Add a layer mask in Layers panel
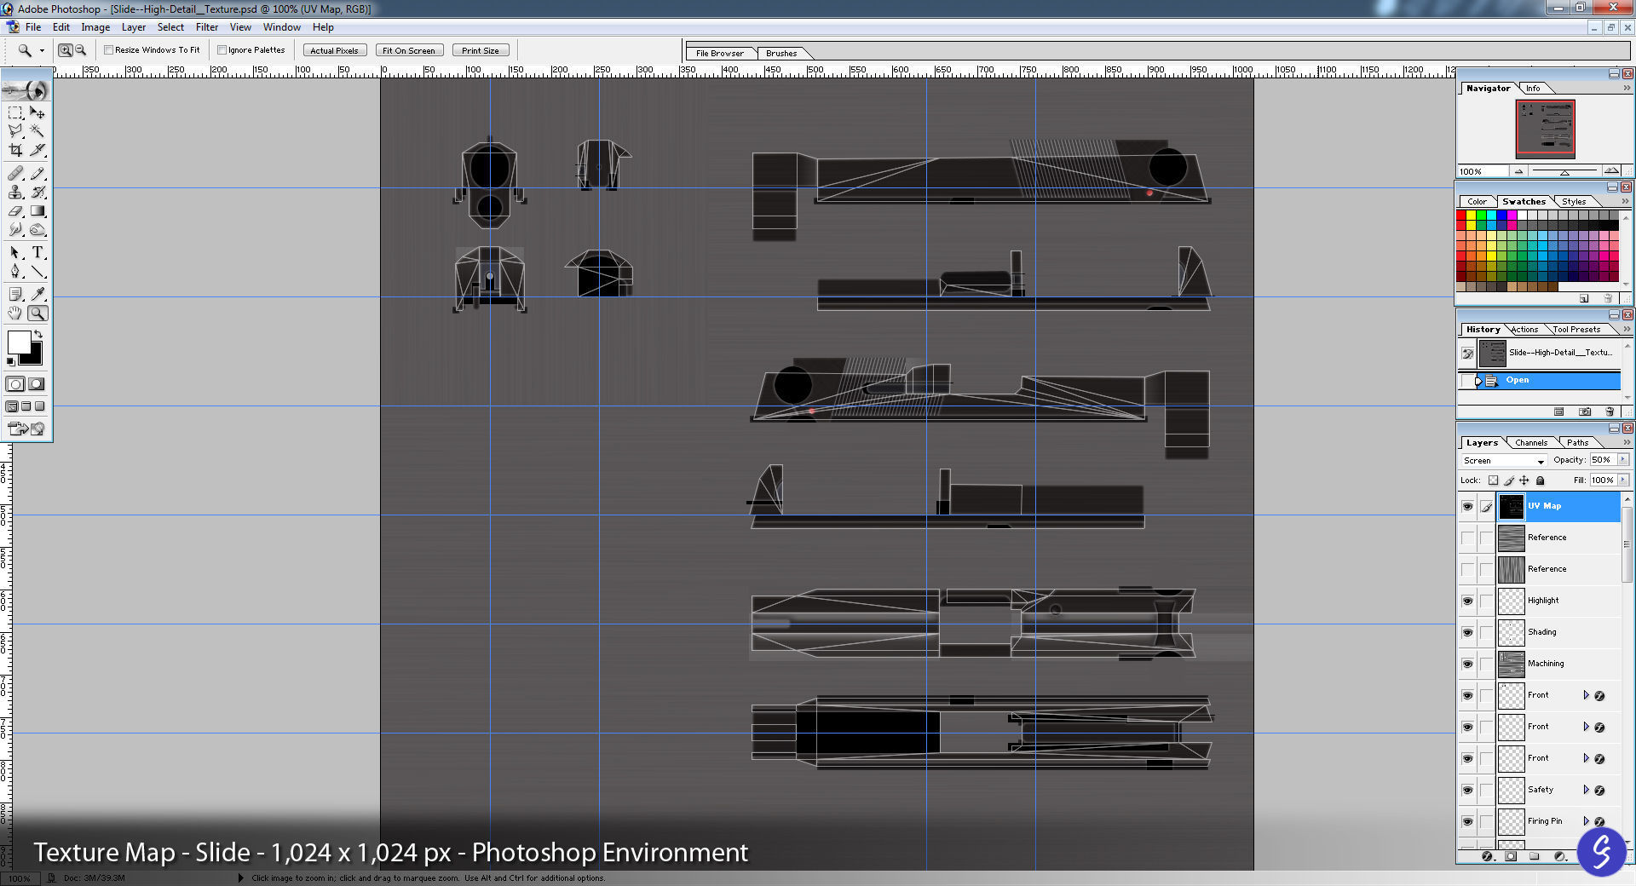The width and height of the screenshot is (1636, 886). (x=1511, y=856)
